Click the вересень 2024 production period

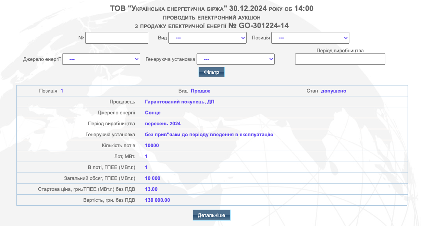[x=163, y=124]
